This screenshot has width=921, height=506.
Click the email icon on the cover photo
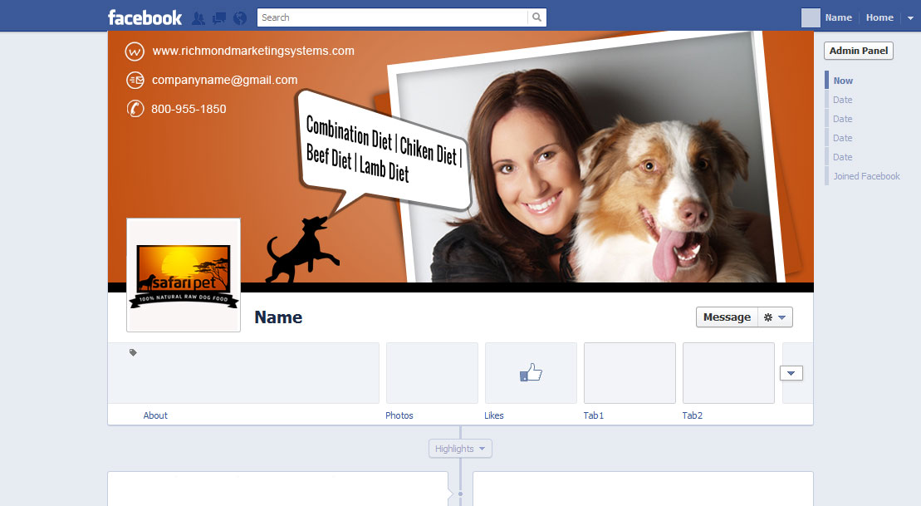(135, 81)
